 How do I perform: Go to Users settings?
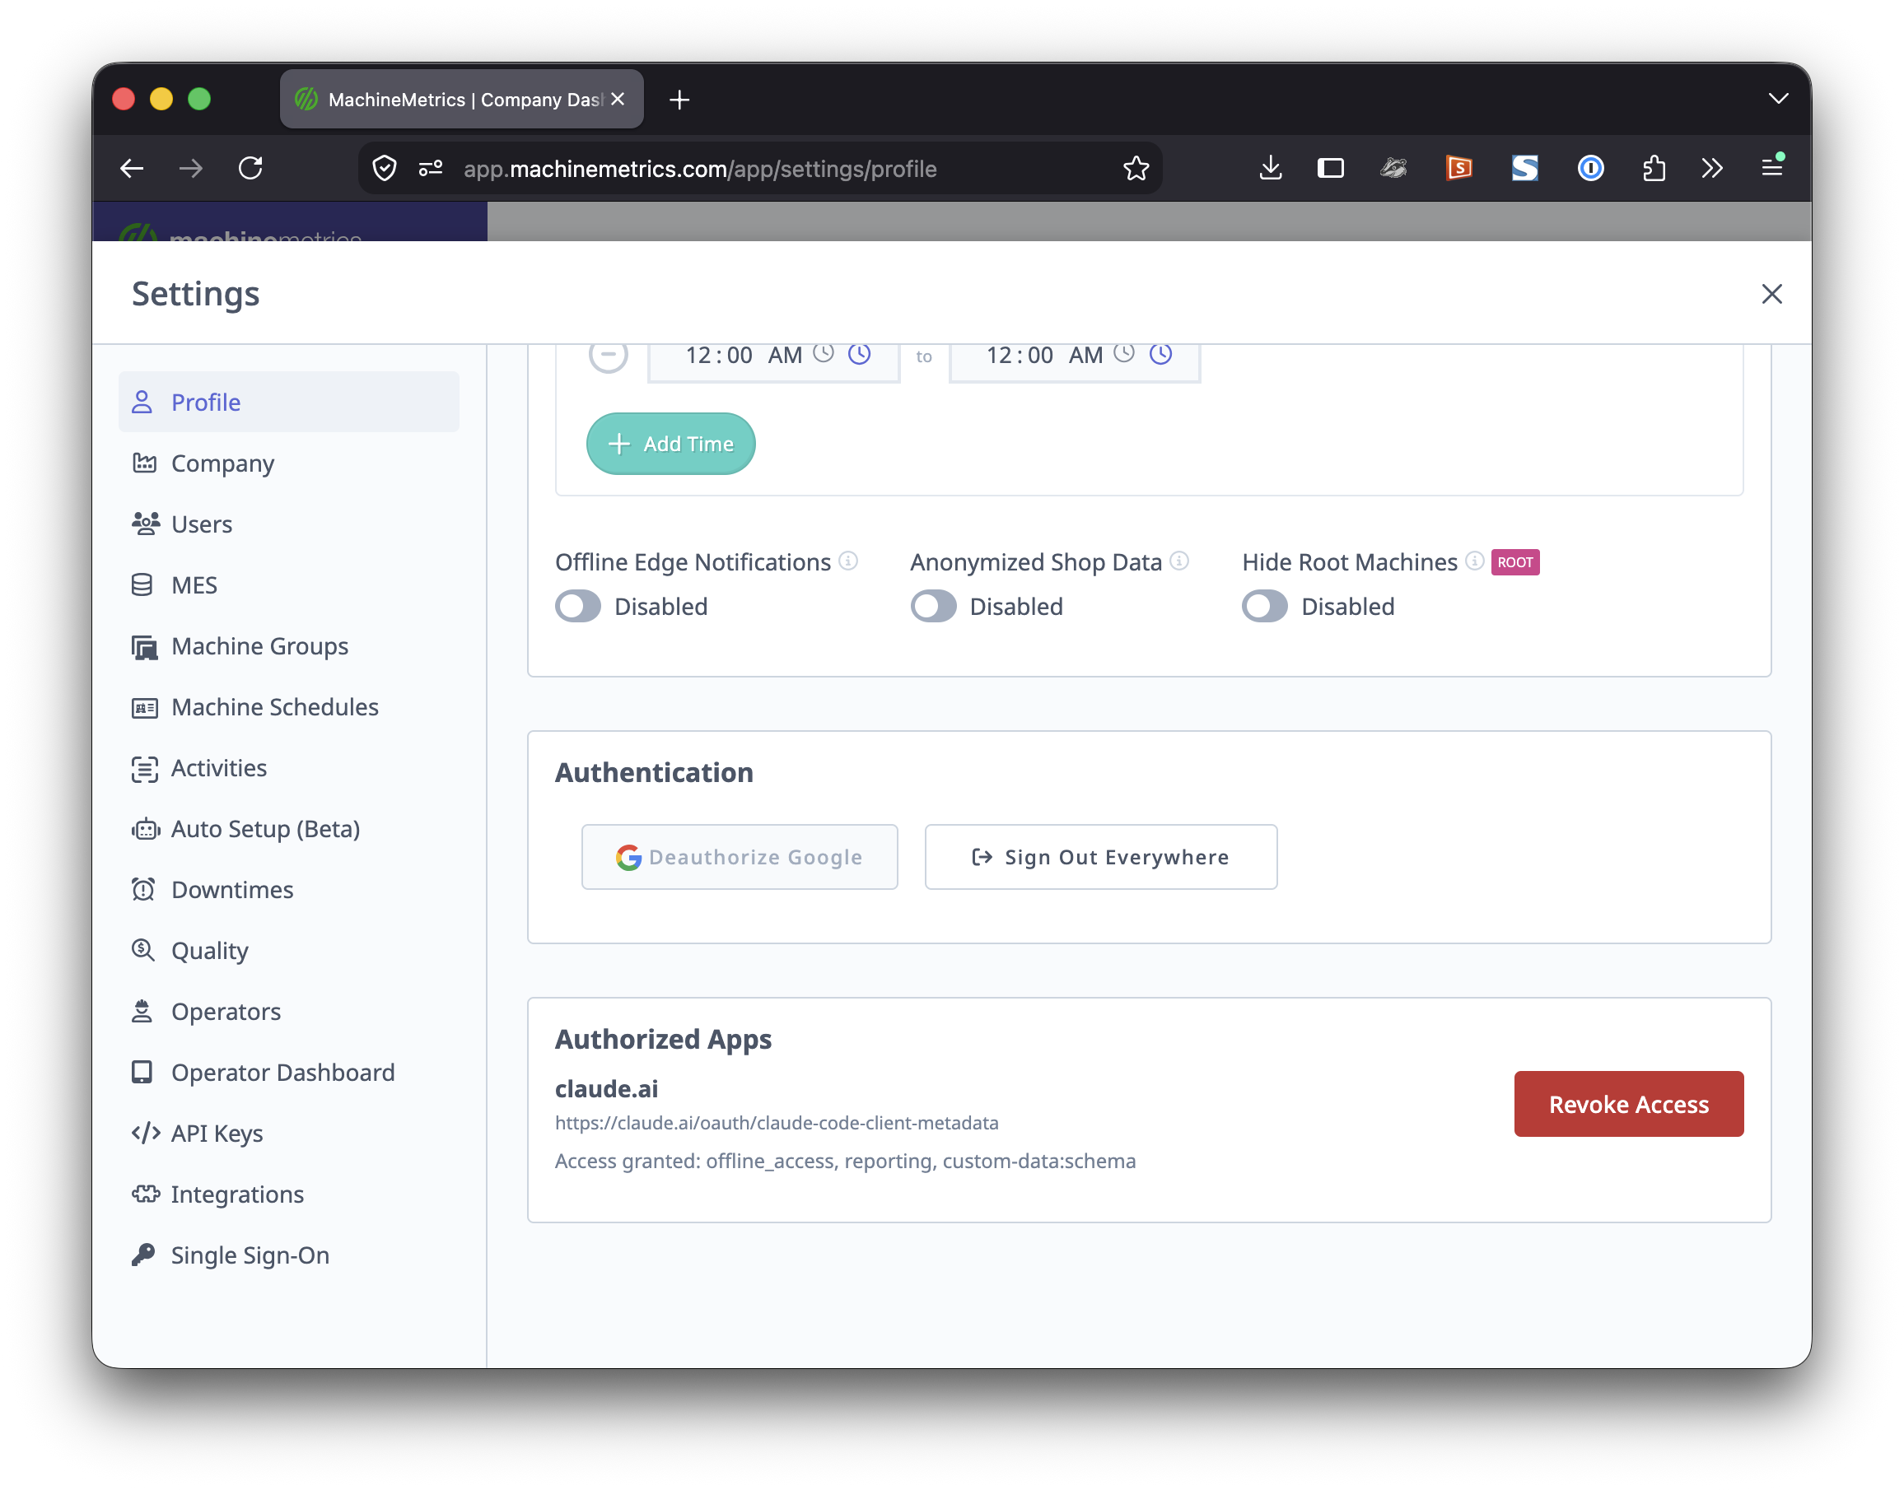289,524
